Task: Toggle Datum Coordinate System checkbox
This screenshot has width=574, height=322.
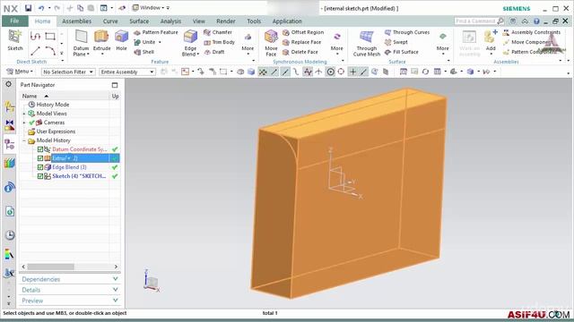Action: (40, 149)
